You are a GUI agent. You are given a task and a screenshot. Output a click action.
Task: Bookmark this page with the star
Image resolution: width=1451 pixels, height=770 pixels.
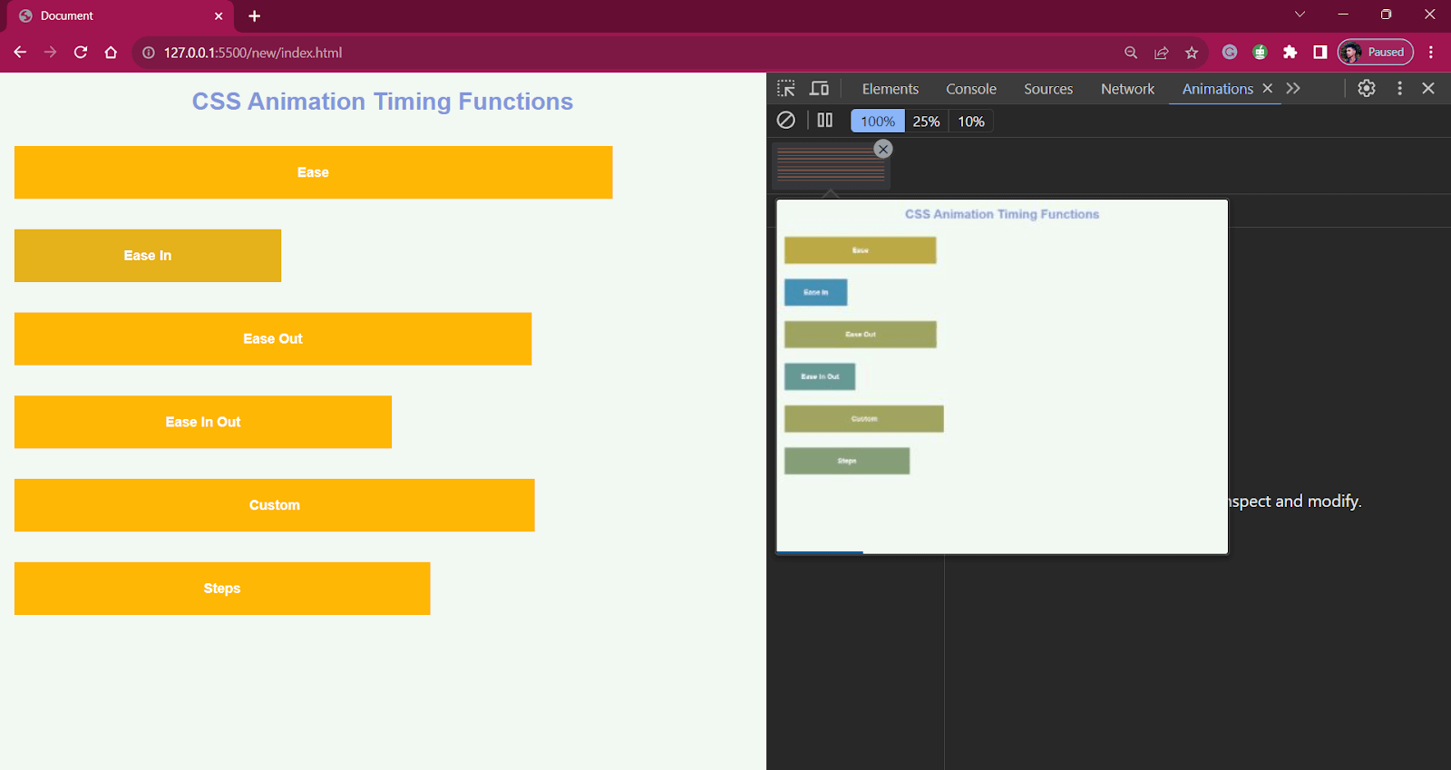click(1192, 53)
